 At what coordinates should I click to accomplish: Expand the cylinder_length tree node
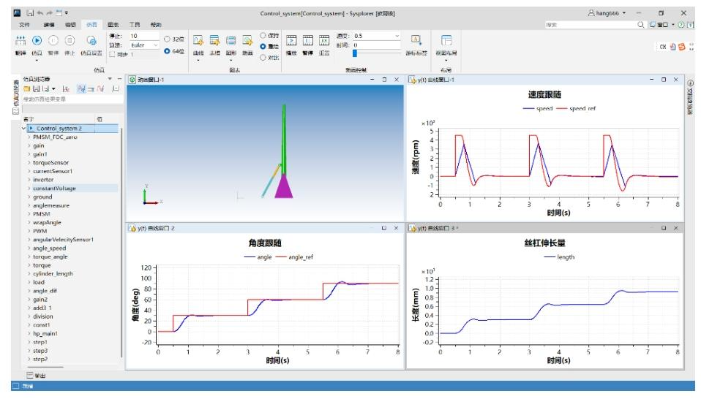pos(29,273)
